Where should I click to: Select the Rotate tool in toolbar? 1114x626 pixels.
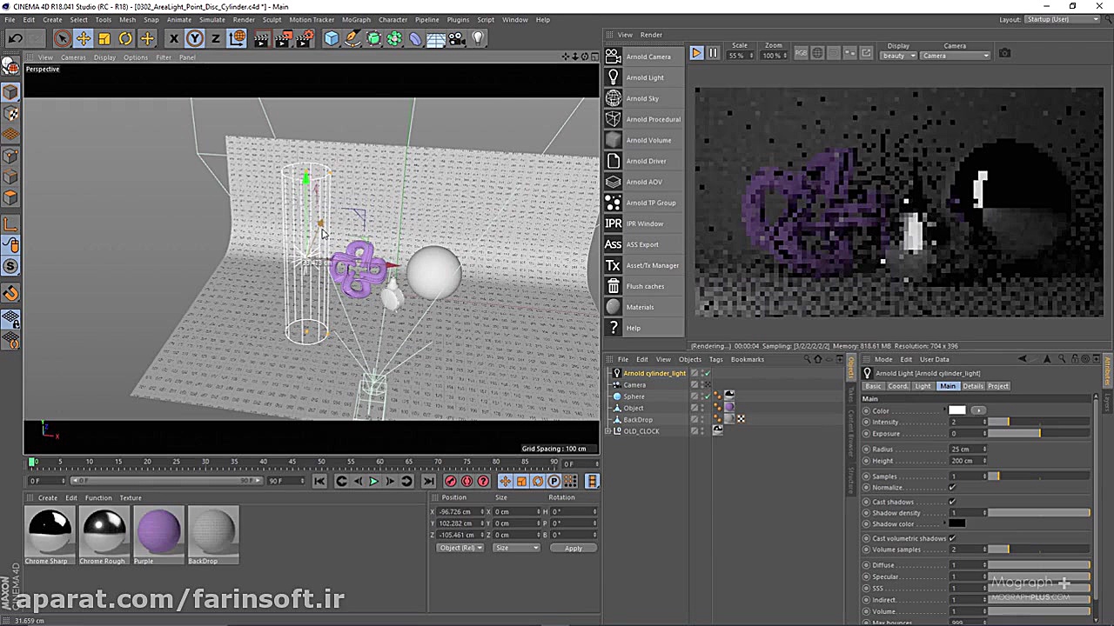(x=125, y=38)
